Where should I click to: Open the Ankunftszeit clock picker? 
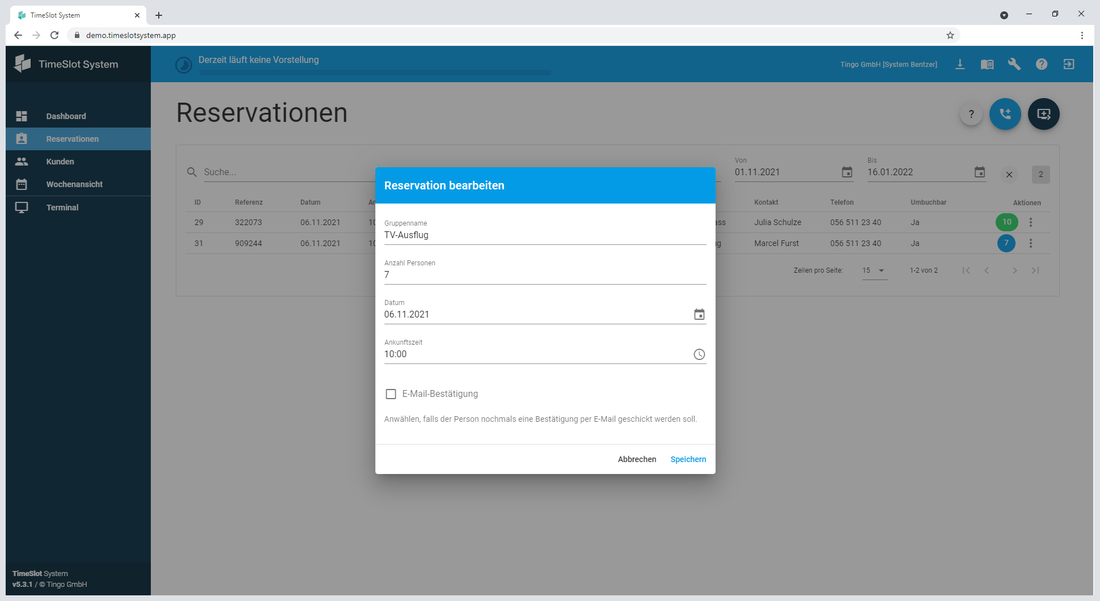pyautogui.click(x=700, y=354)
